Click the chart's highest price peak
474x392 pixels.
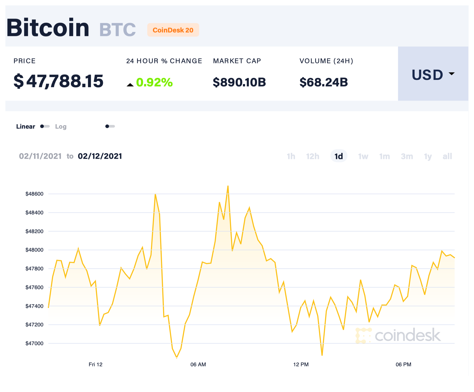coord(228,186)
